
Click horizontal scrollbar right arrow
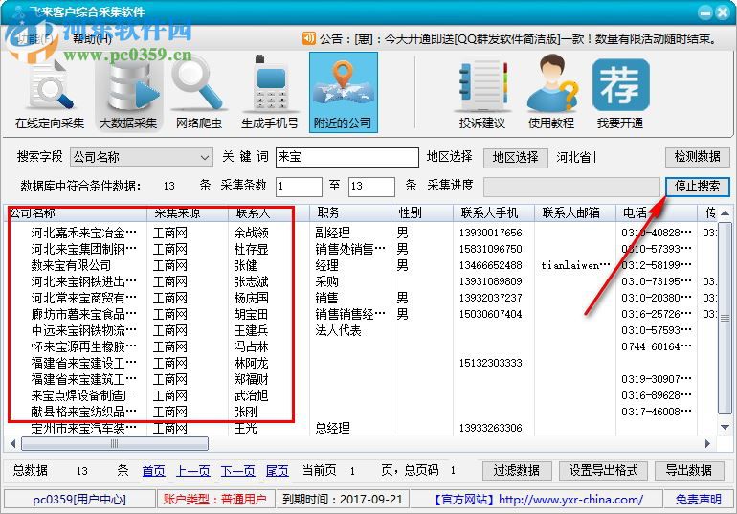click(707, 443)
